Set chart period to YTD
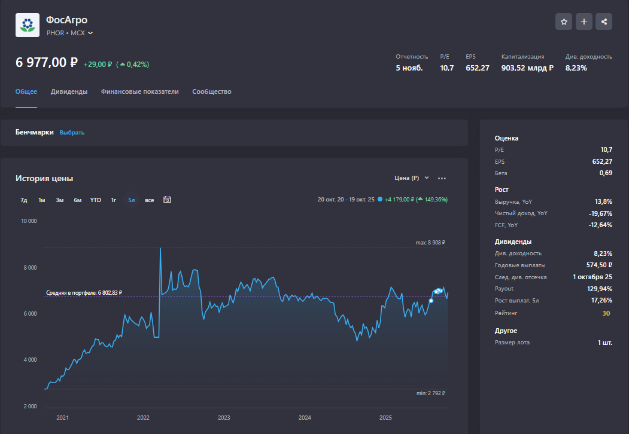The width and height of the screenshot is (629, 434). pos(96,200)
